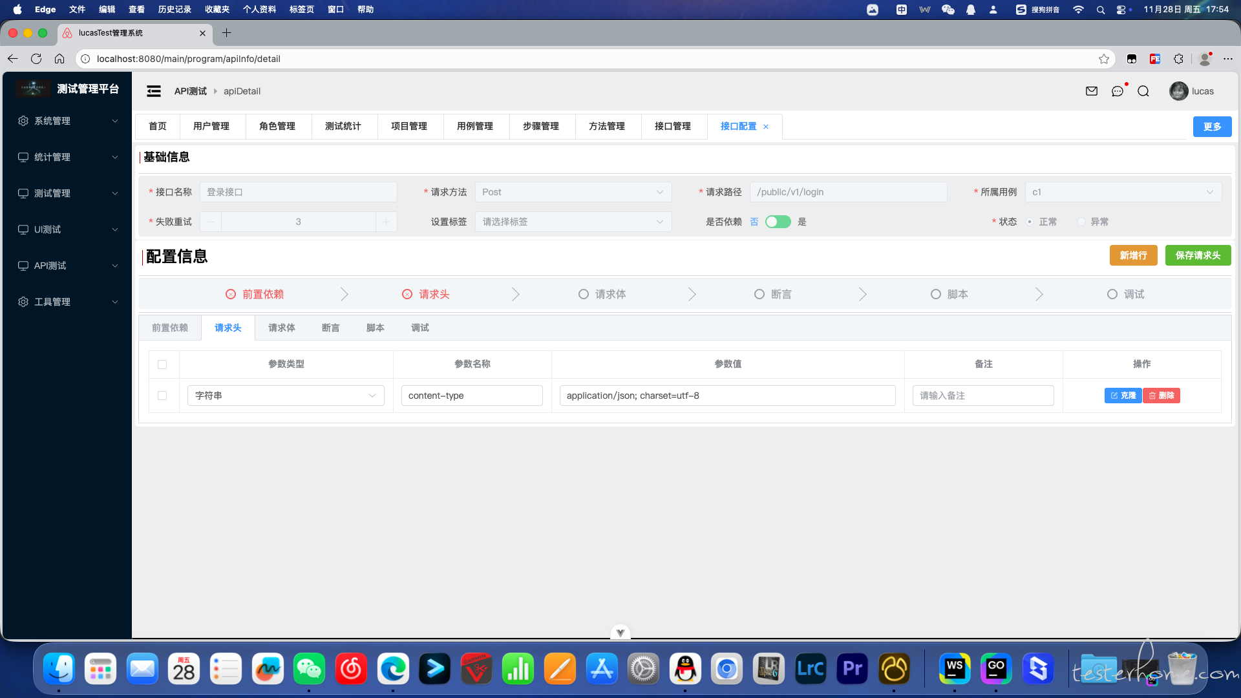This screenshot has height=698, width=1241.
Task: Click the sidebar collapse hamburger icon
Action: coord(154,91)
